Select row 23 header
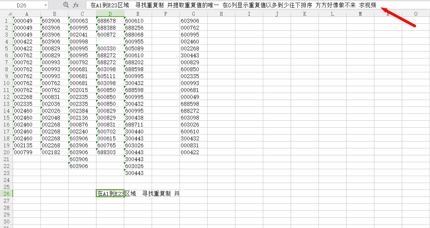430x228 pixels. coord(7,173)
